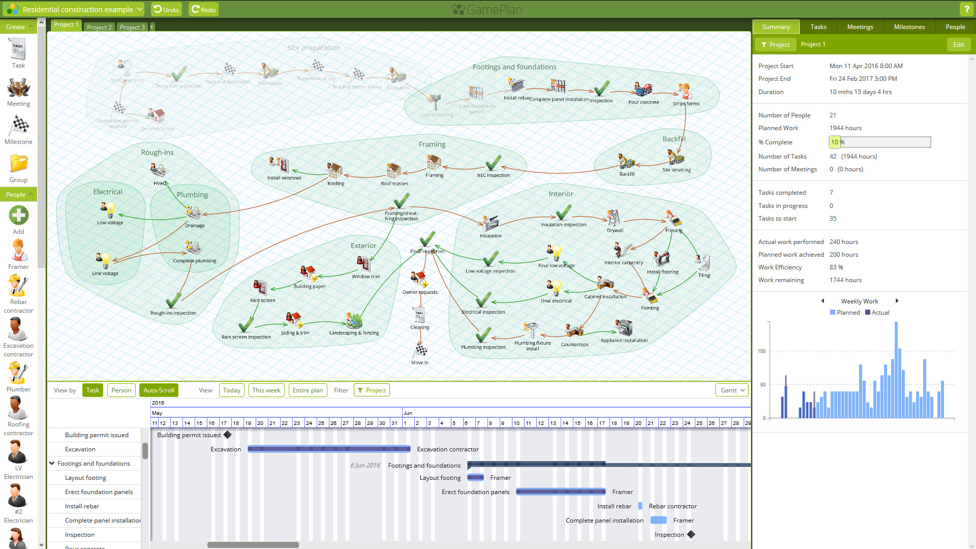Viewport: 976px width, 549px height.
Task: Click the Edit button for Project 1
Action: [x=958, y=45]
